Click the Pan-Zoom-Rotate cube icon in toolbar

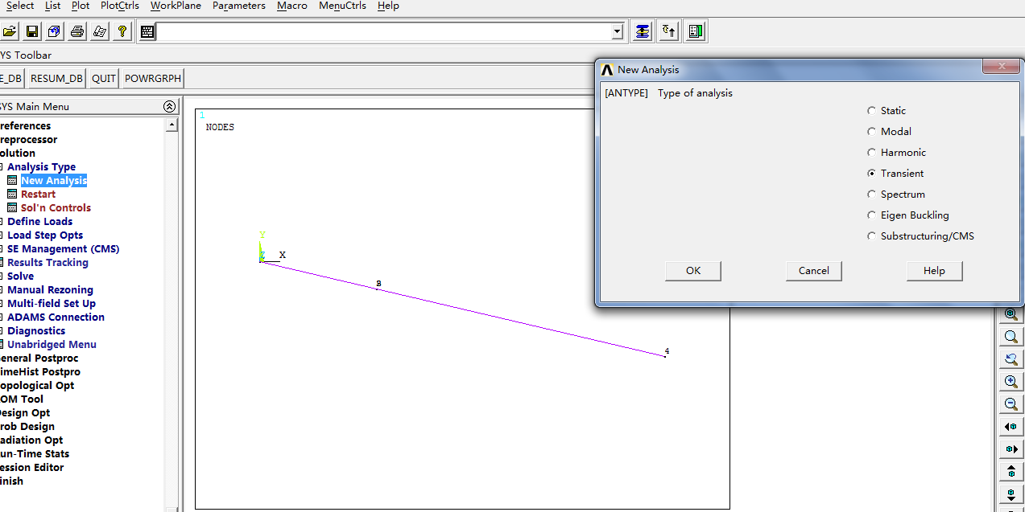tap(55, 31)
